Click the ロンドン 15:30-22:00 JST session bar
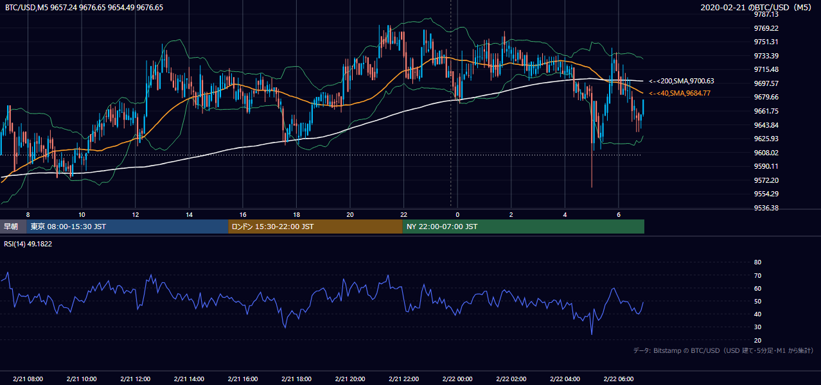Viewport: 821px width, 385px height. (315, 227)
